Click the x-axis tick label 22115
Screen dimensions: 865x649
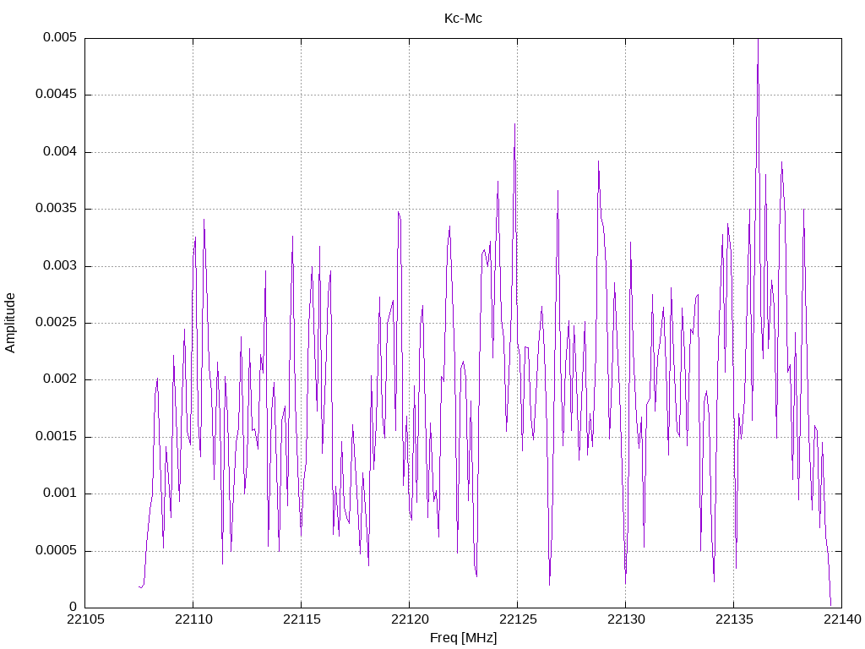pyautogui.click(x=302, y=619)
